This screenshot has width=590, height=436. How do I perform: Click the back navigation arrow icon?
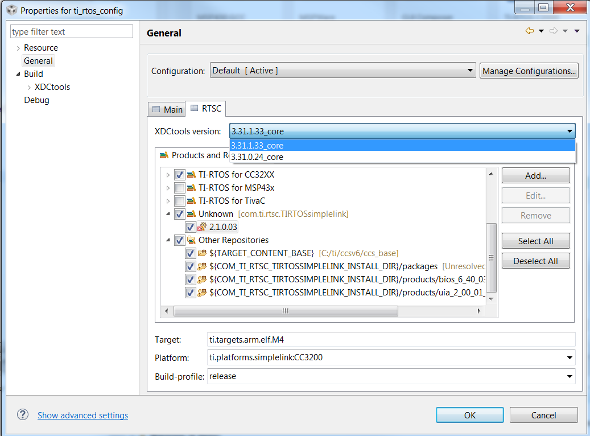pyautogui.click(x=530, y=31)
